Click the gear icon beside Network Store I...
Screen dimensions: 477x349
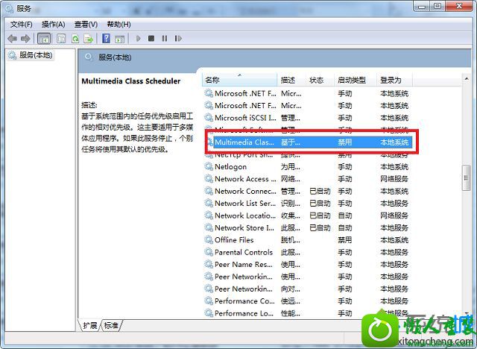click(209, 227)
